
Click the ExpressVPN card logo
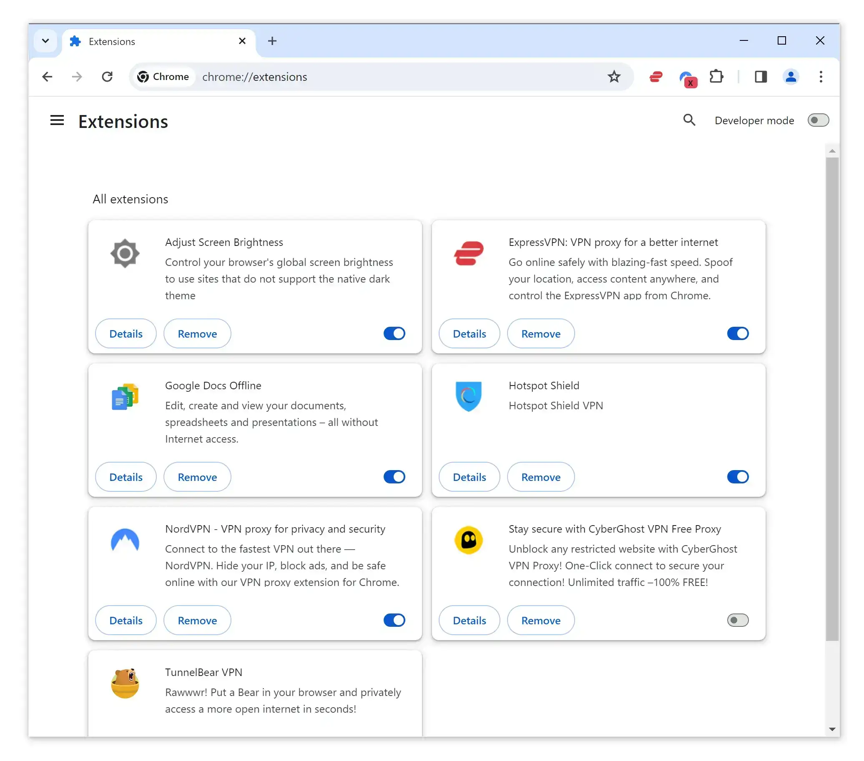pyautogui.click(x=469, y=253)
